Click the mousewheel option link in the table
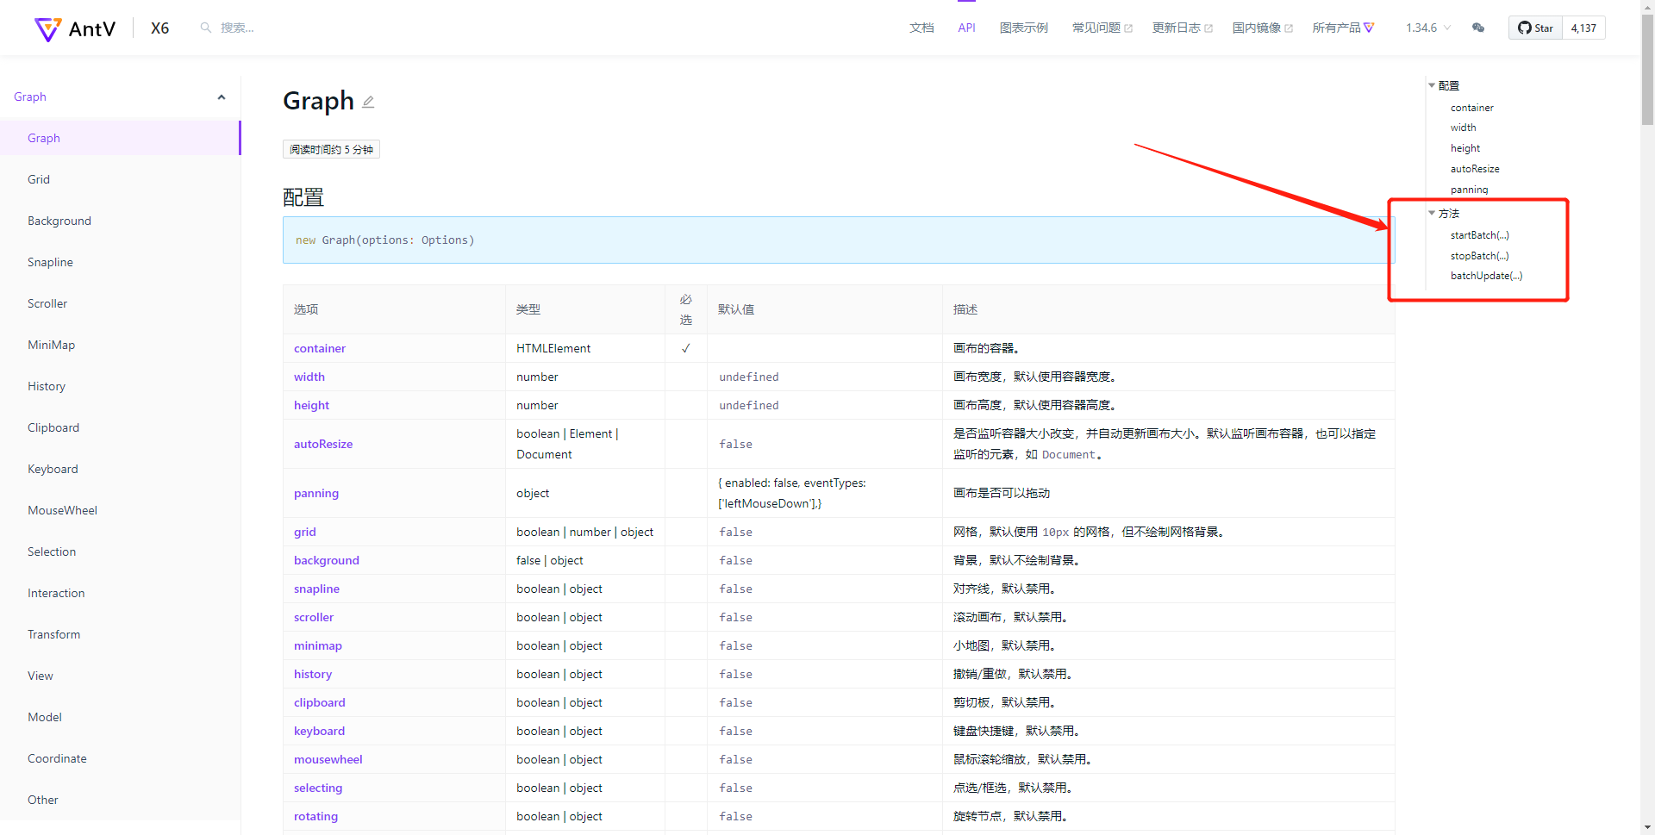Screen dimensions: 1655x835 point(328,759)
